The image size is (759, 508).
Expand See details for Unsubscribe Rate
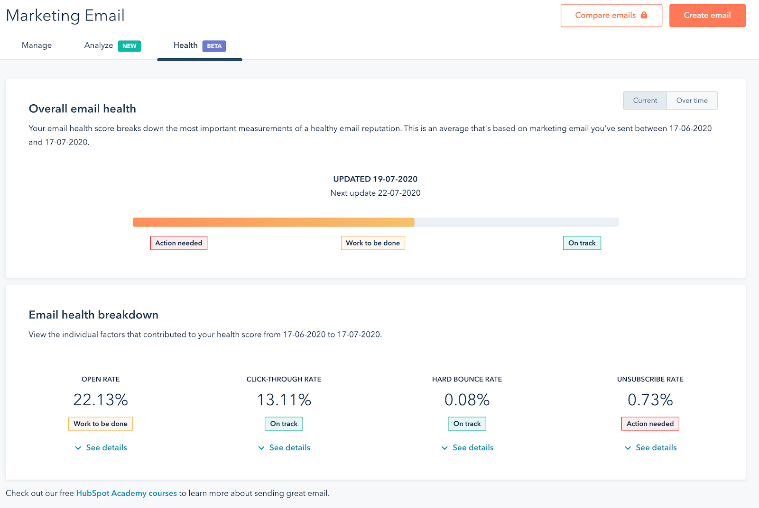pyautogui.click(x=656, y=448)
